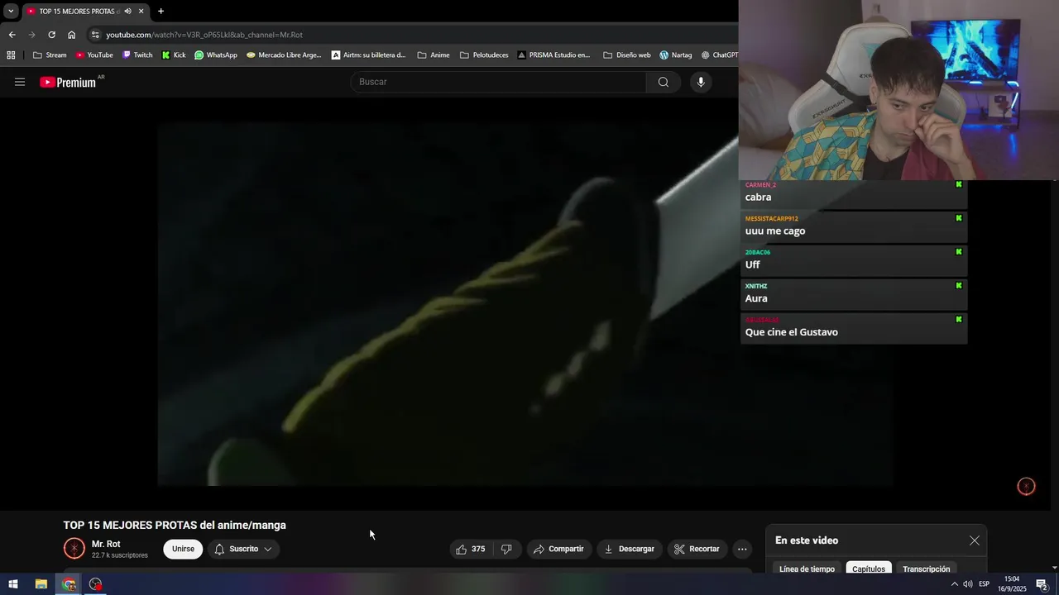
Task: Go to browser home page
Action: pyautogui.click(x=71, y=35)
